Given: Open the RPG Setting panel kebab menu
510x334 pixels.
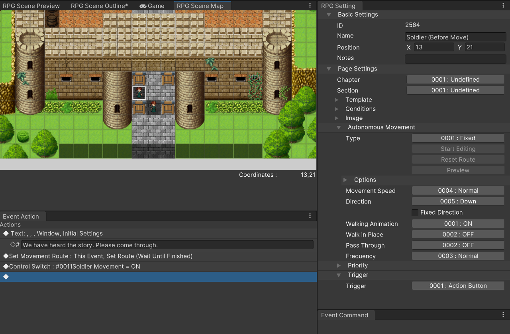Looking at the screenshot, I should tap(503, 6).
